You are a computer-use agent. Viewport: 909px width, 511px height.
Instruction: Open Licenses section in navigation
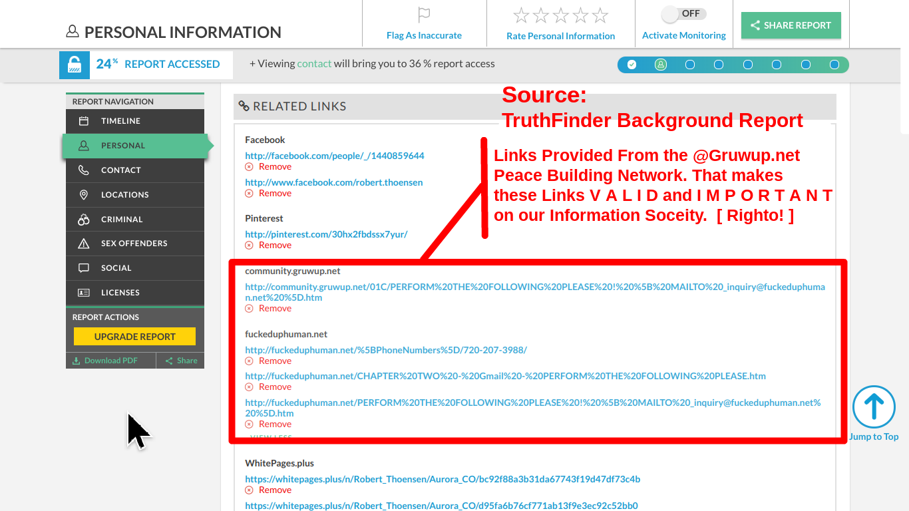(135, 293)
